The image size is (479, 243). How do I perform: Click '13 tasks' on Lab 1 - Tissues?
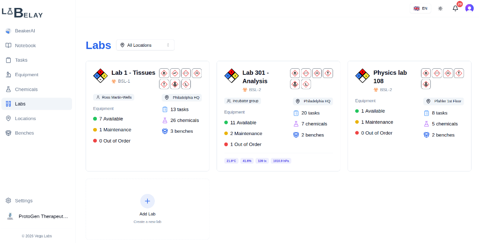click(x=179, y=109)
